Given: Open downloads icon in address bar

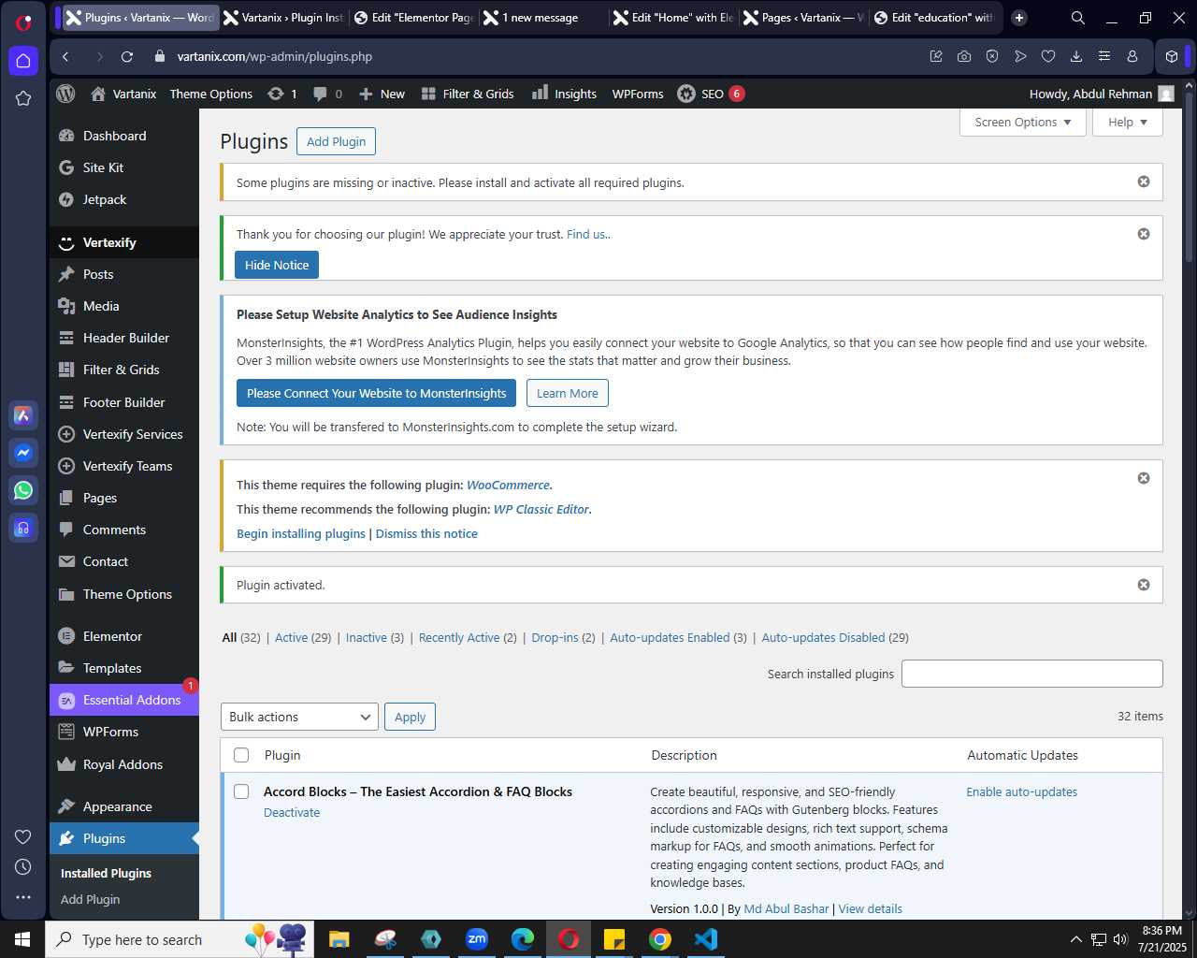Looking at the screenshot, I should [1076, 56].
